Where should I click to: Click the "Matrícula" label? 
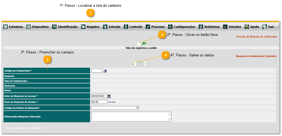9,86
